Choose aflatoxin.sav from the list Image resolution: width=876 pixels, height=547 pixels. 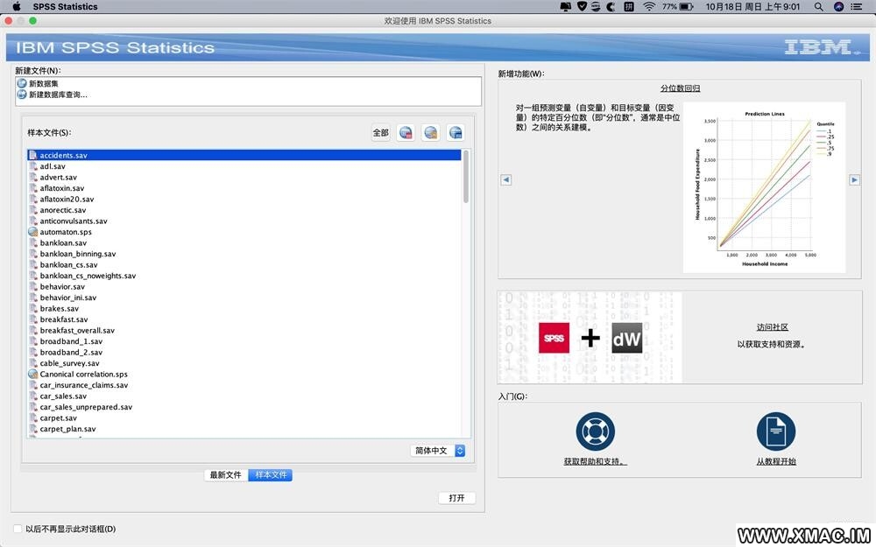[244, 188]
